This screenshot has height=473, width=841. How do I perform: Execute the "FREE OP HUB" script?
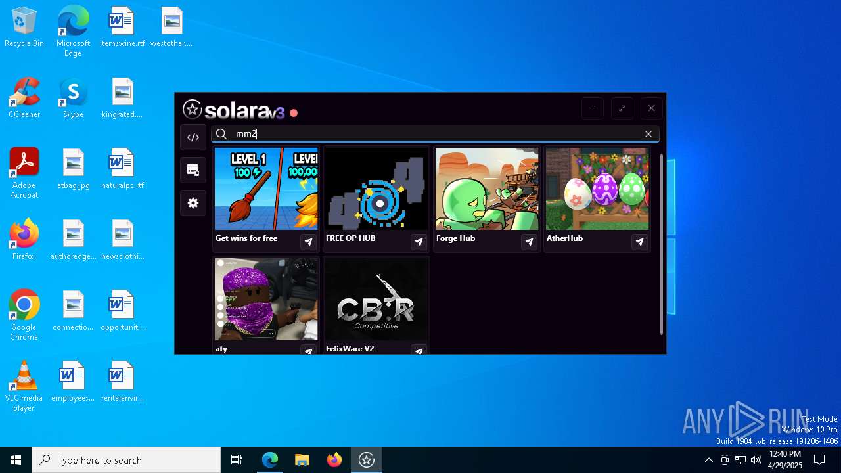pos(419,242)
